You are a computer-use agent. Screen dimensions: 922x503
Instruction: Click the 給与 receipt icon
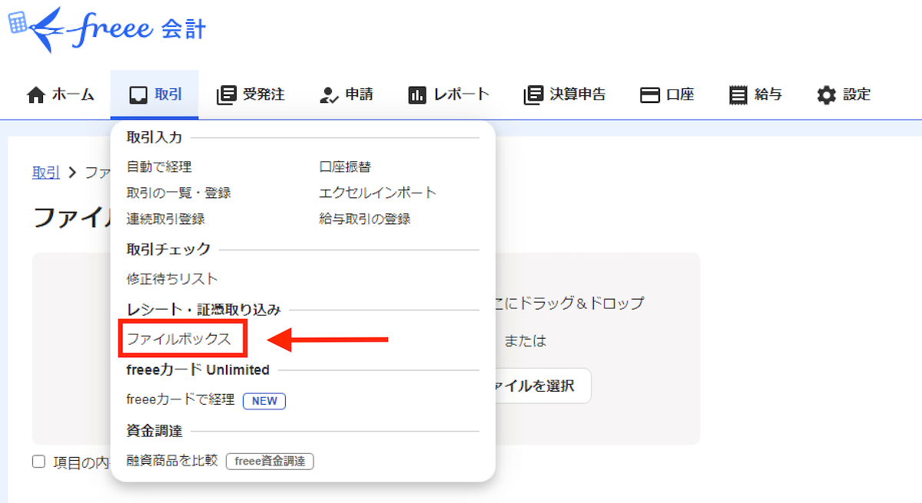[x=738, y=95]
